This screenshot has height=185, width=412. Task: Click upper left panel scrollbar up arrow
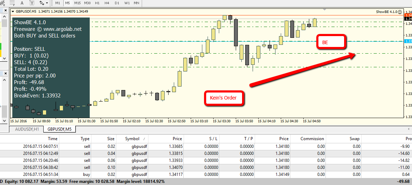click(x=4, y=16)
